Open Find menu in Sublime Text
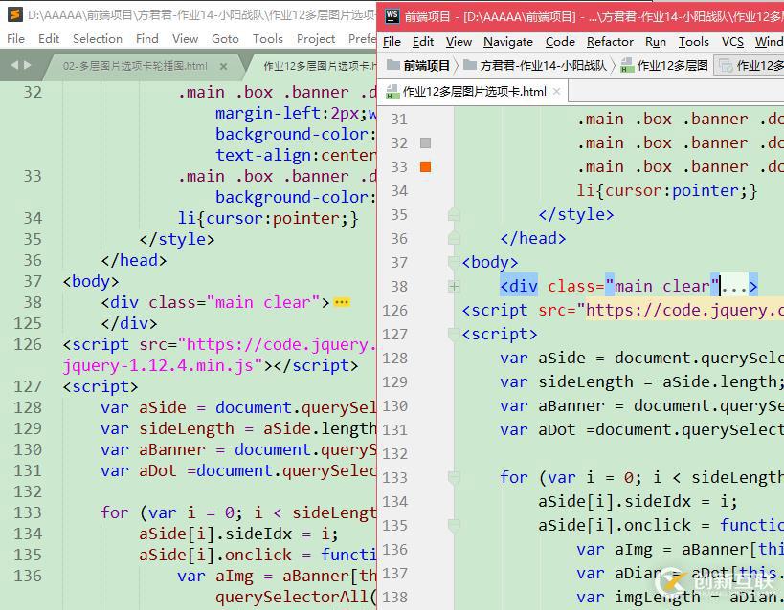 point(147,39)
